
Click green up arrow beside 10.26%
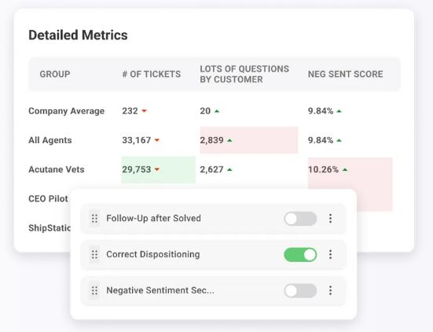point(345,169)
